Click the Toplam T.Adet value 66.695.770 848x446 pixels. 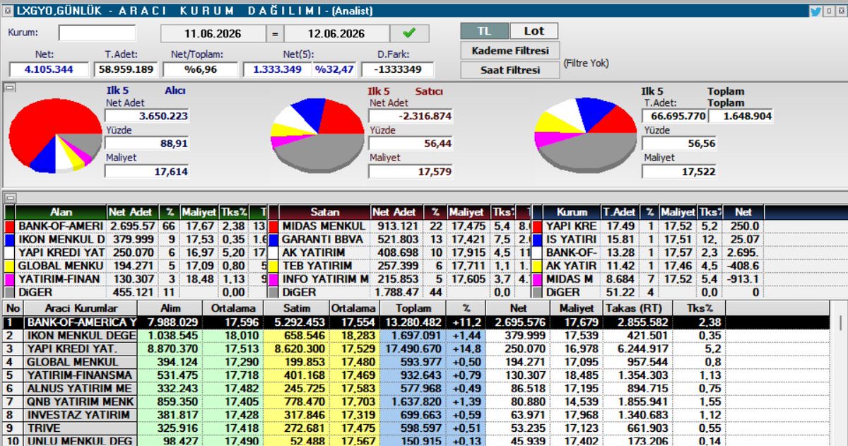pyautogui.click(x=673, y=116)
